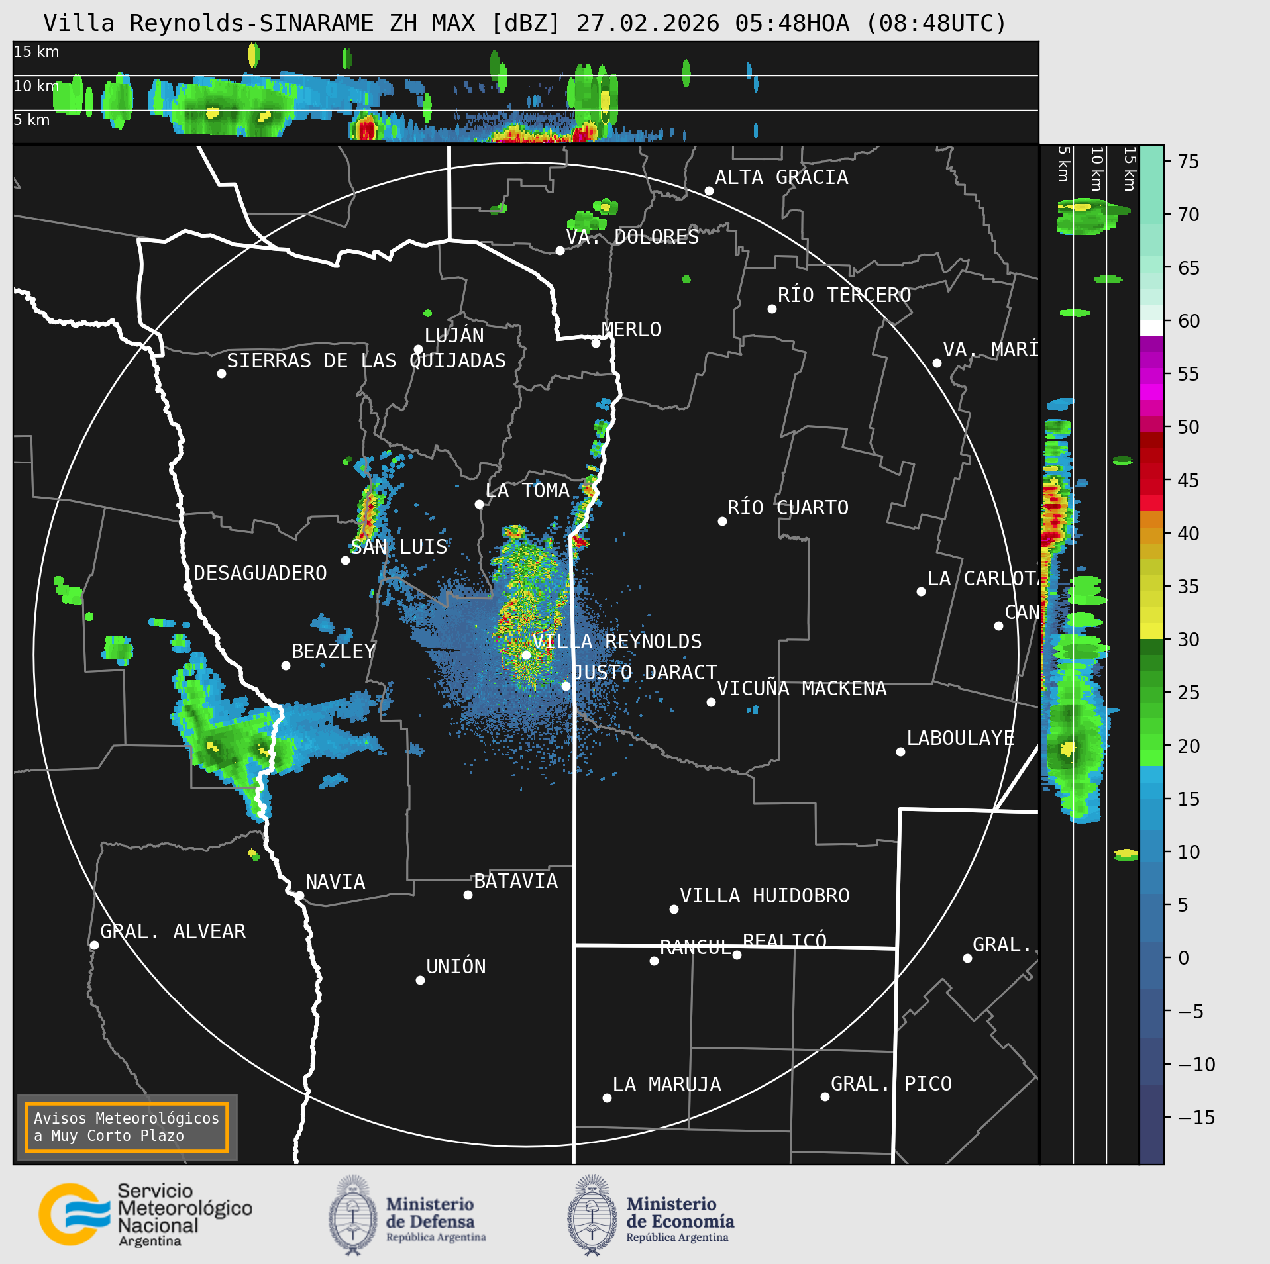Click the Villa Reynolds map label

coord(617,641)
